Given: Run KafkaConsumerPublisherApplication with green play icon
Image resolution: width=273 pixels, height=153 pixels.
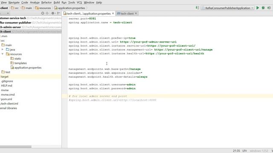Looking at the screenshot, I should tap(258, 8).
